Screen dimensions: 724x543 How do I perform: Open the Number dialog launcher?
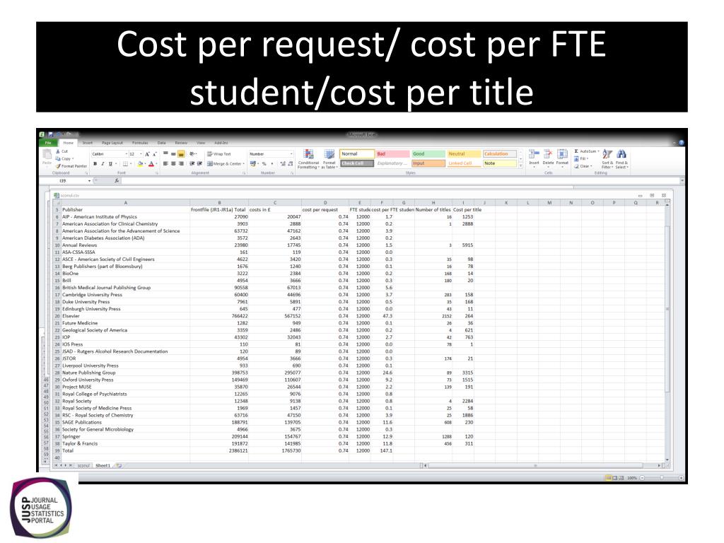[x=292, y=173]
